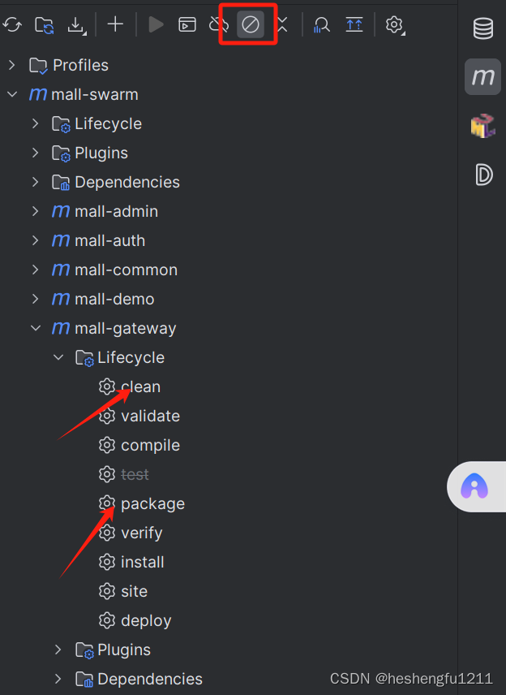This screenshot has height=695, width=506.
Task: Click Generate Sources and Update Folders icon
Action: click(x=44, y=24)
